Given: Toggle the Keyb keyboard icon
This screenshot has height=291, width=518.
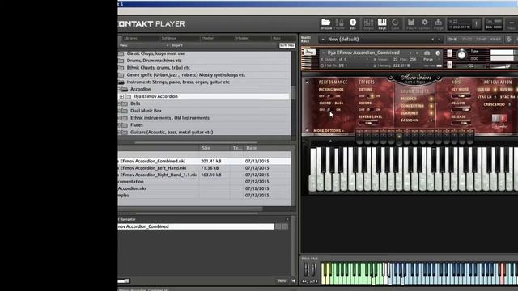Looking at the screenshot, I should [382, 23].
